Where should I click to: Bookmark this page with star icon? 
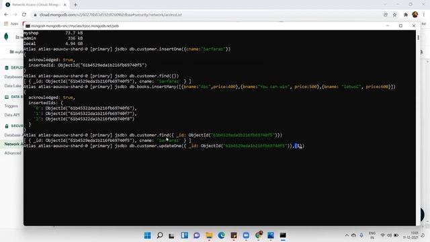click(394, 15)
